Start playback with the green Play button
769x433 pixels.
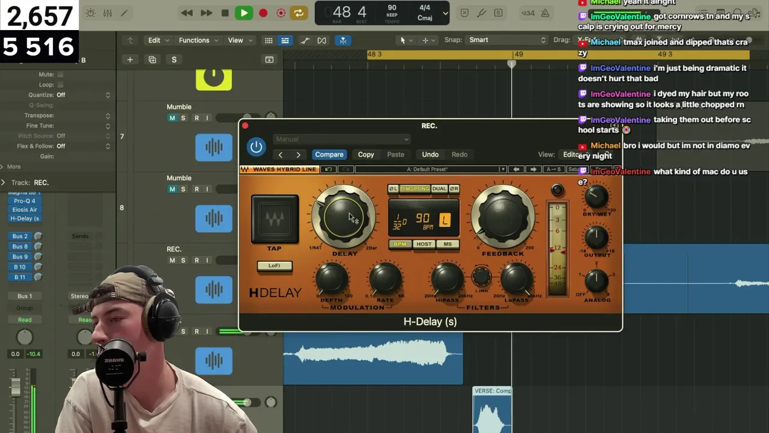(243, 13)
